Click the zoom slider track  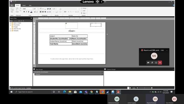[145, 88]
